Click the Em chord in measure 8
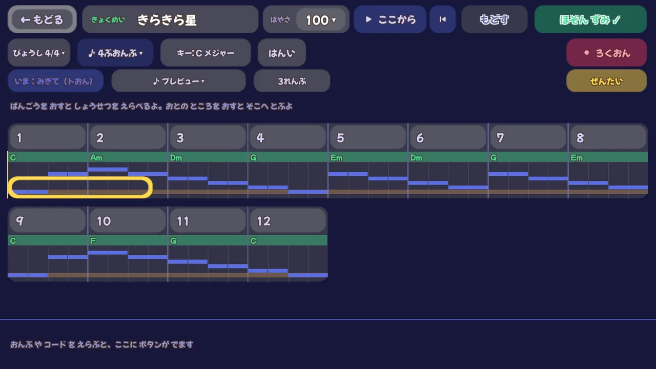Viewport: 656px width, 369px height. [x=609, y=157]
